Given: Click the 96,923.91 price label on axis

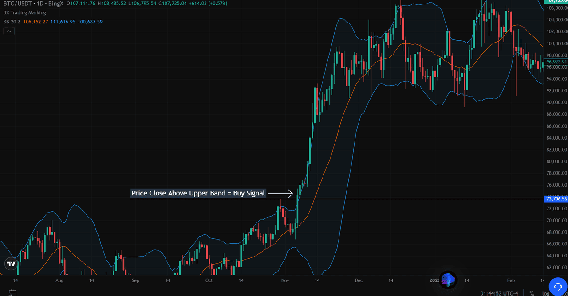Looking at the screenshot, I should tap(556, 62).
